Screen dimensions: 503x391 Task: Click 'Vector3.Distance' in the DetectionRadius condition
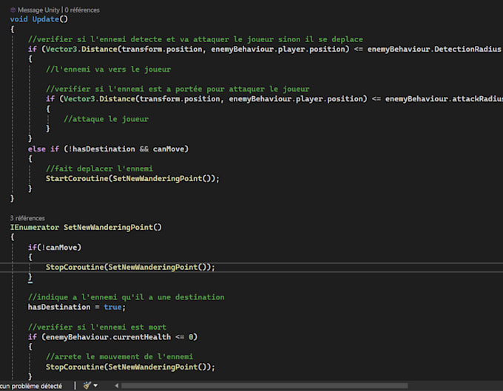(81, 49)
